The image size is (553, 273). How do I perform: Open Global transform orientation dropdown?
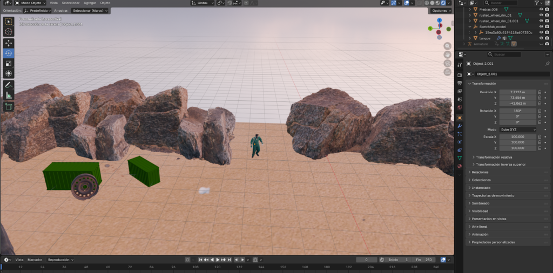(x=203, y=3)
